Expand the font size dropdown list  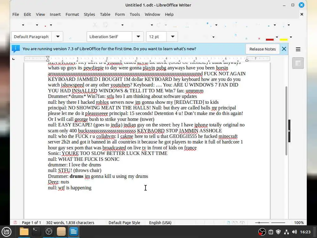172,37
